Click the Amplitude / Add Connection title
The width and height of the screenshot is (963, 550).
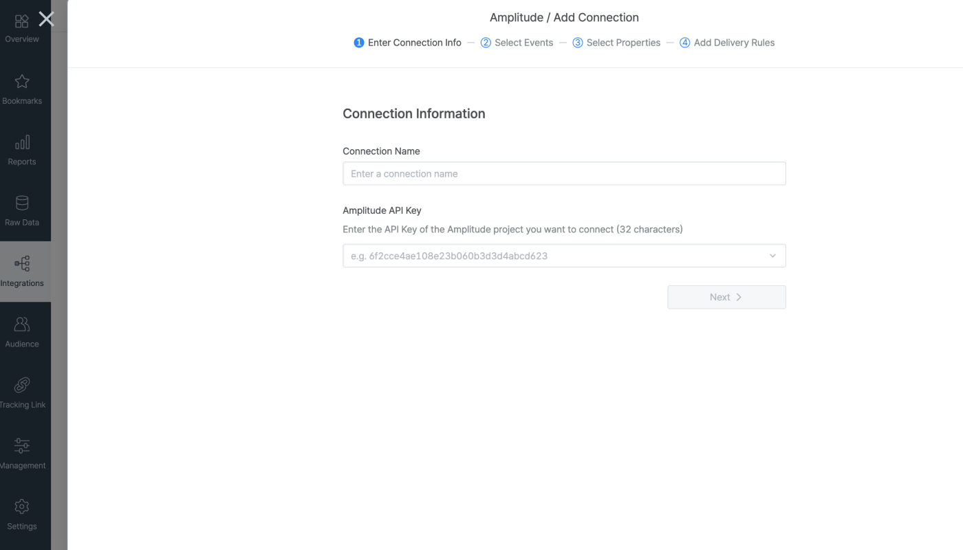click(564, 17)
